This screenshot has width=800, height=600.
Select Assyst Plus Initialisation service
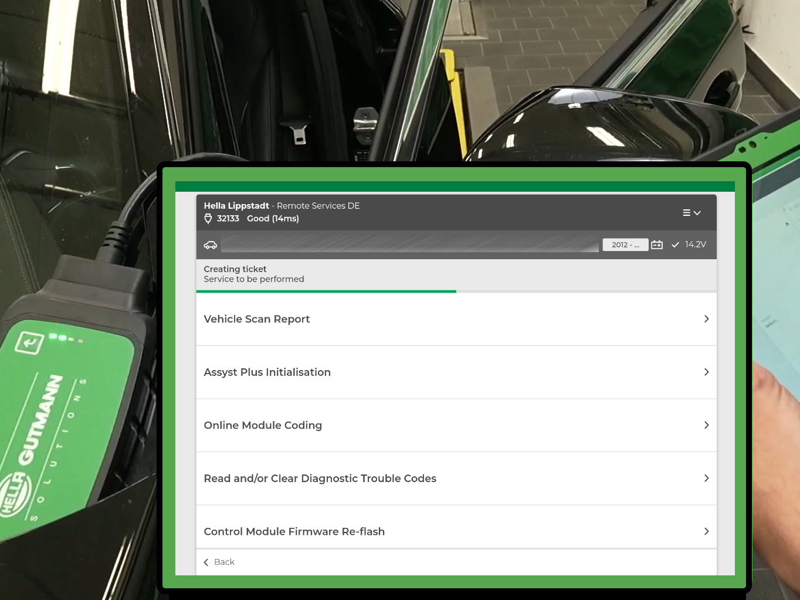[x=267, y=372]
